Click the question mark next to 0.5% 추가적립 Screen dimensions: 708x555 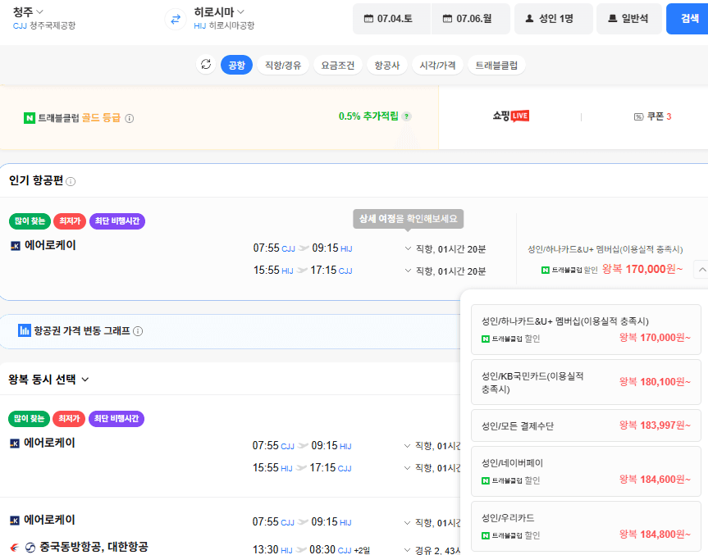pos(406,116)
